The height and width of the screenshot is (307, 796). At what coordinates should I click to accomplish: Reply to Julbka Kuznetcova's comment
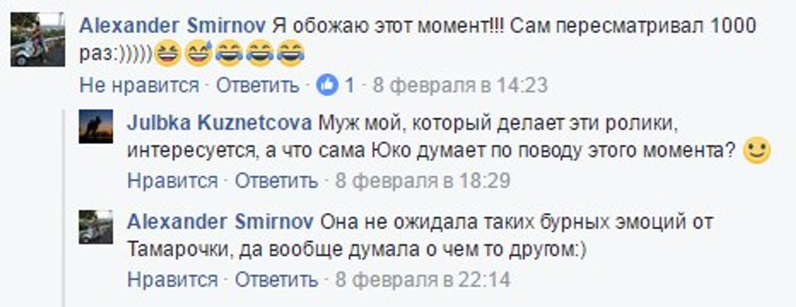(x=276, y=180)
